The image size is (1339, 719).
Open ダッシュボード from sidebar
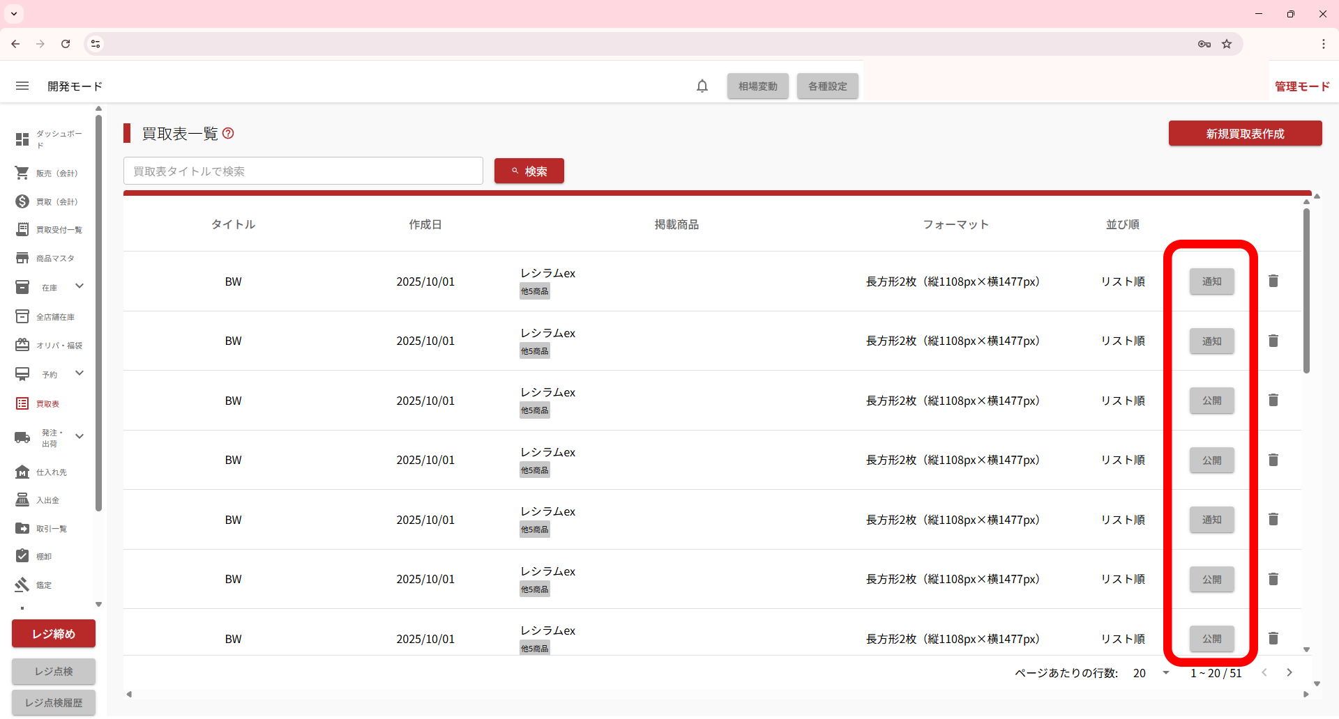[49, 139]
